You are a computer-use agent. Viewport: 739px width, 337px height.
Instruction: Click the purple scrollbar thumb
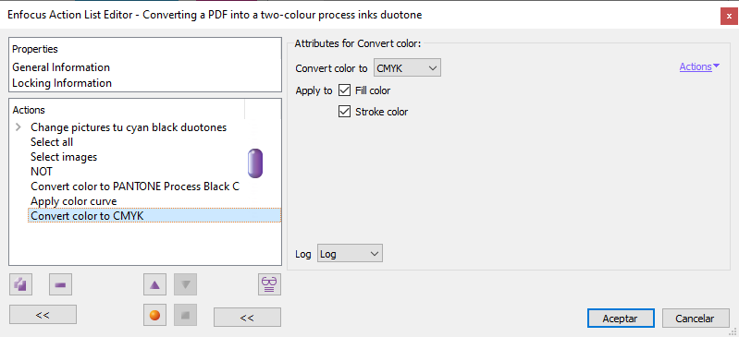[x=255, y=163]
